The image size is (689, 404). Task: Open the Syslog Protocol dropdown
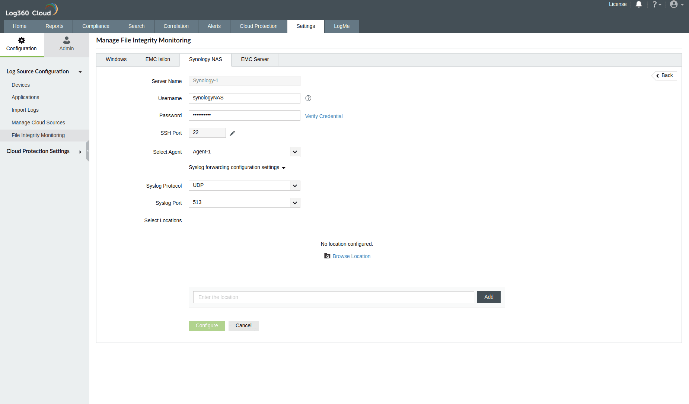coord(294,185)
